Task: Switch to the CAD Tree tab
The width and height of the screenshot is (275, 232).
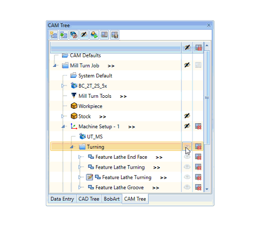Action: (x=88, y=199)
